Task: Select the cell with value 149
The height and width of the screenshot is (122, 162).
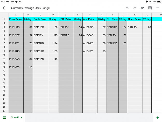Action: pos(53,59)
